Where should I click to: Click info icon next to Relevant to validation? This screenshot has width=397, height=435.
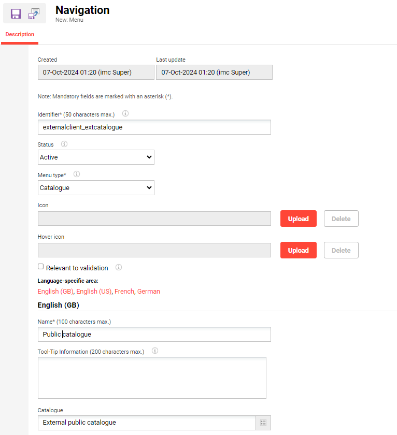pyautogui.click(x=119, y=268)
